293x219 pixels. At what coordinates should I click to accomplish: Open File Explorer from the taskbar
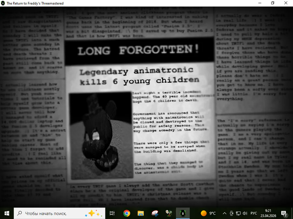(x=141, y=213)
